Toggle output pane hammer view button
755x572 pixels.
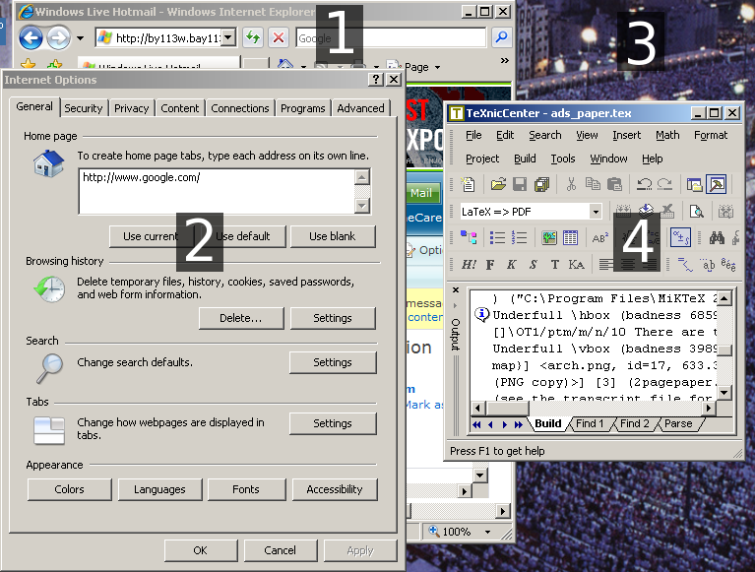tap(717, 184)
